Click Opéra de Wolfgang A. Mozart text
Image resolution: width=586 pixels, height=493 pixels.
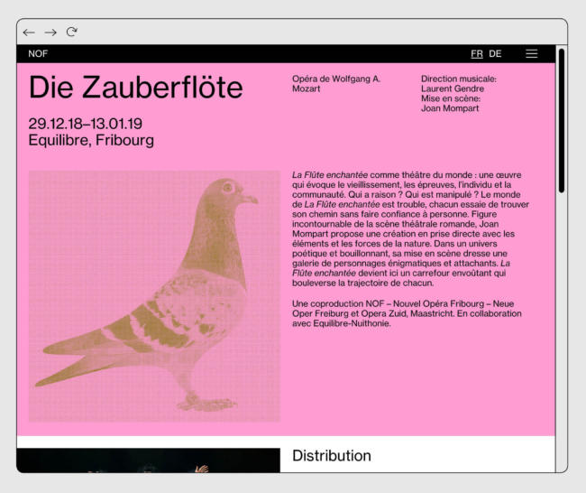pos(336,84)
